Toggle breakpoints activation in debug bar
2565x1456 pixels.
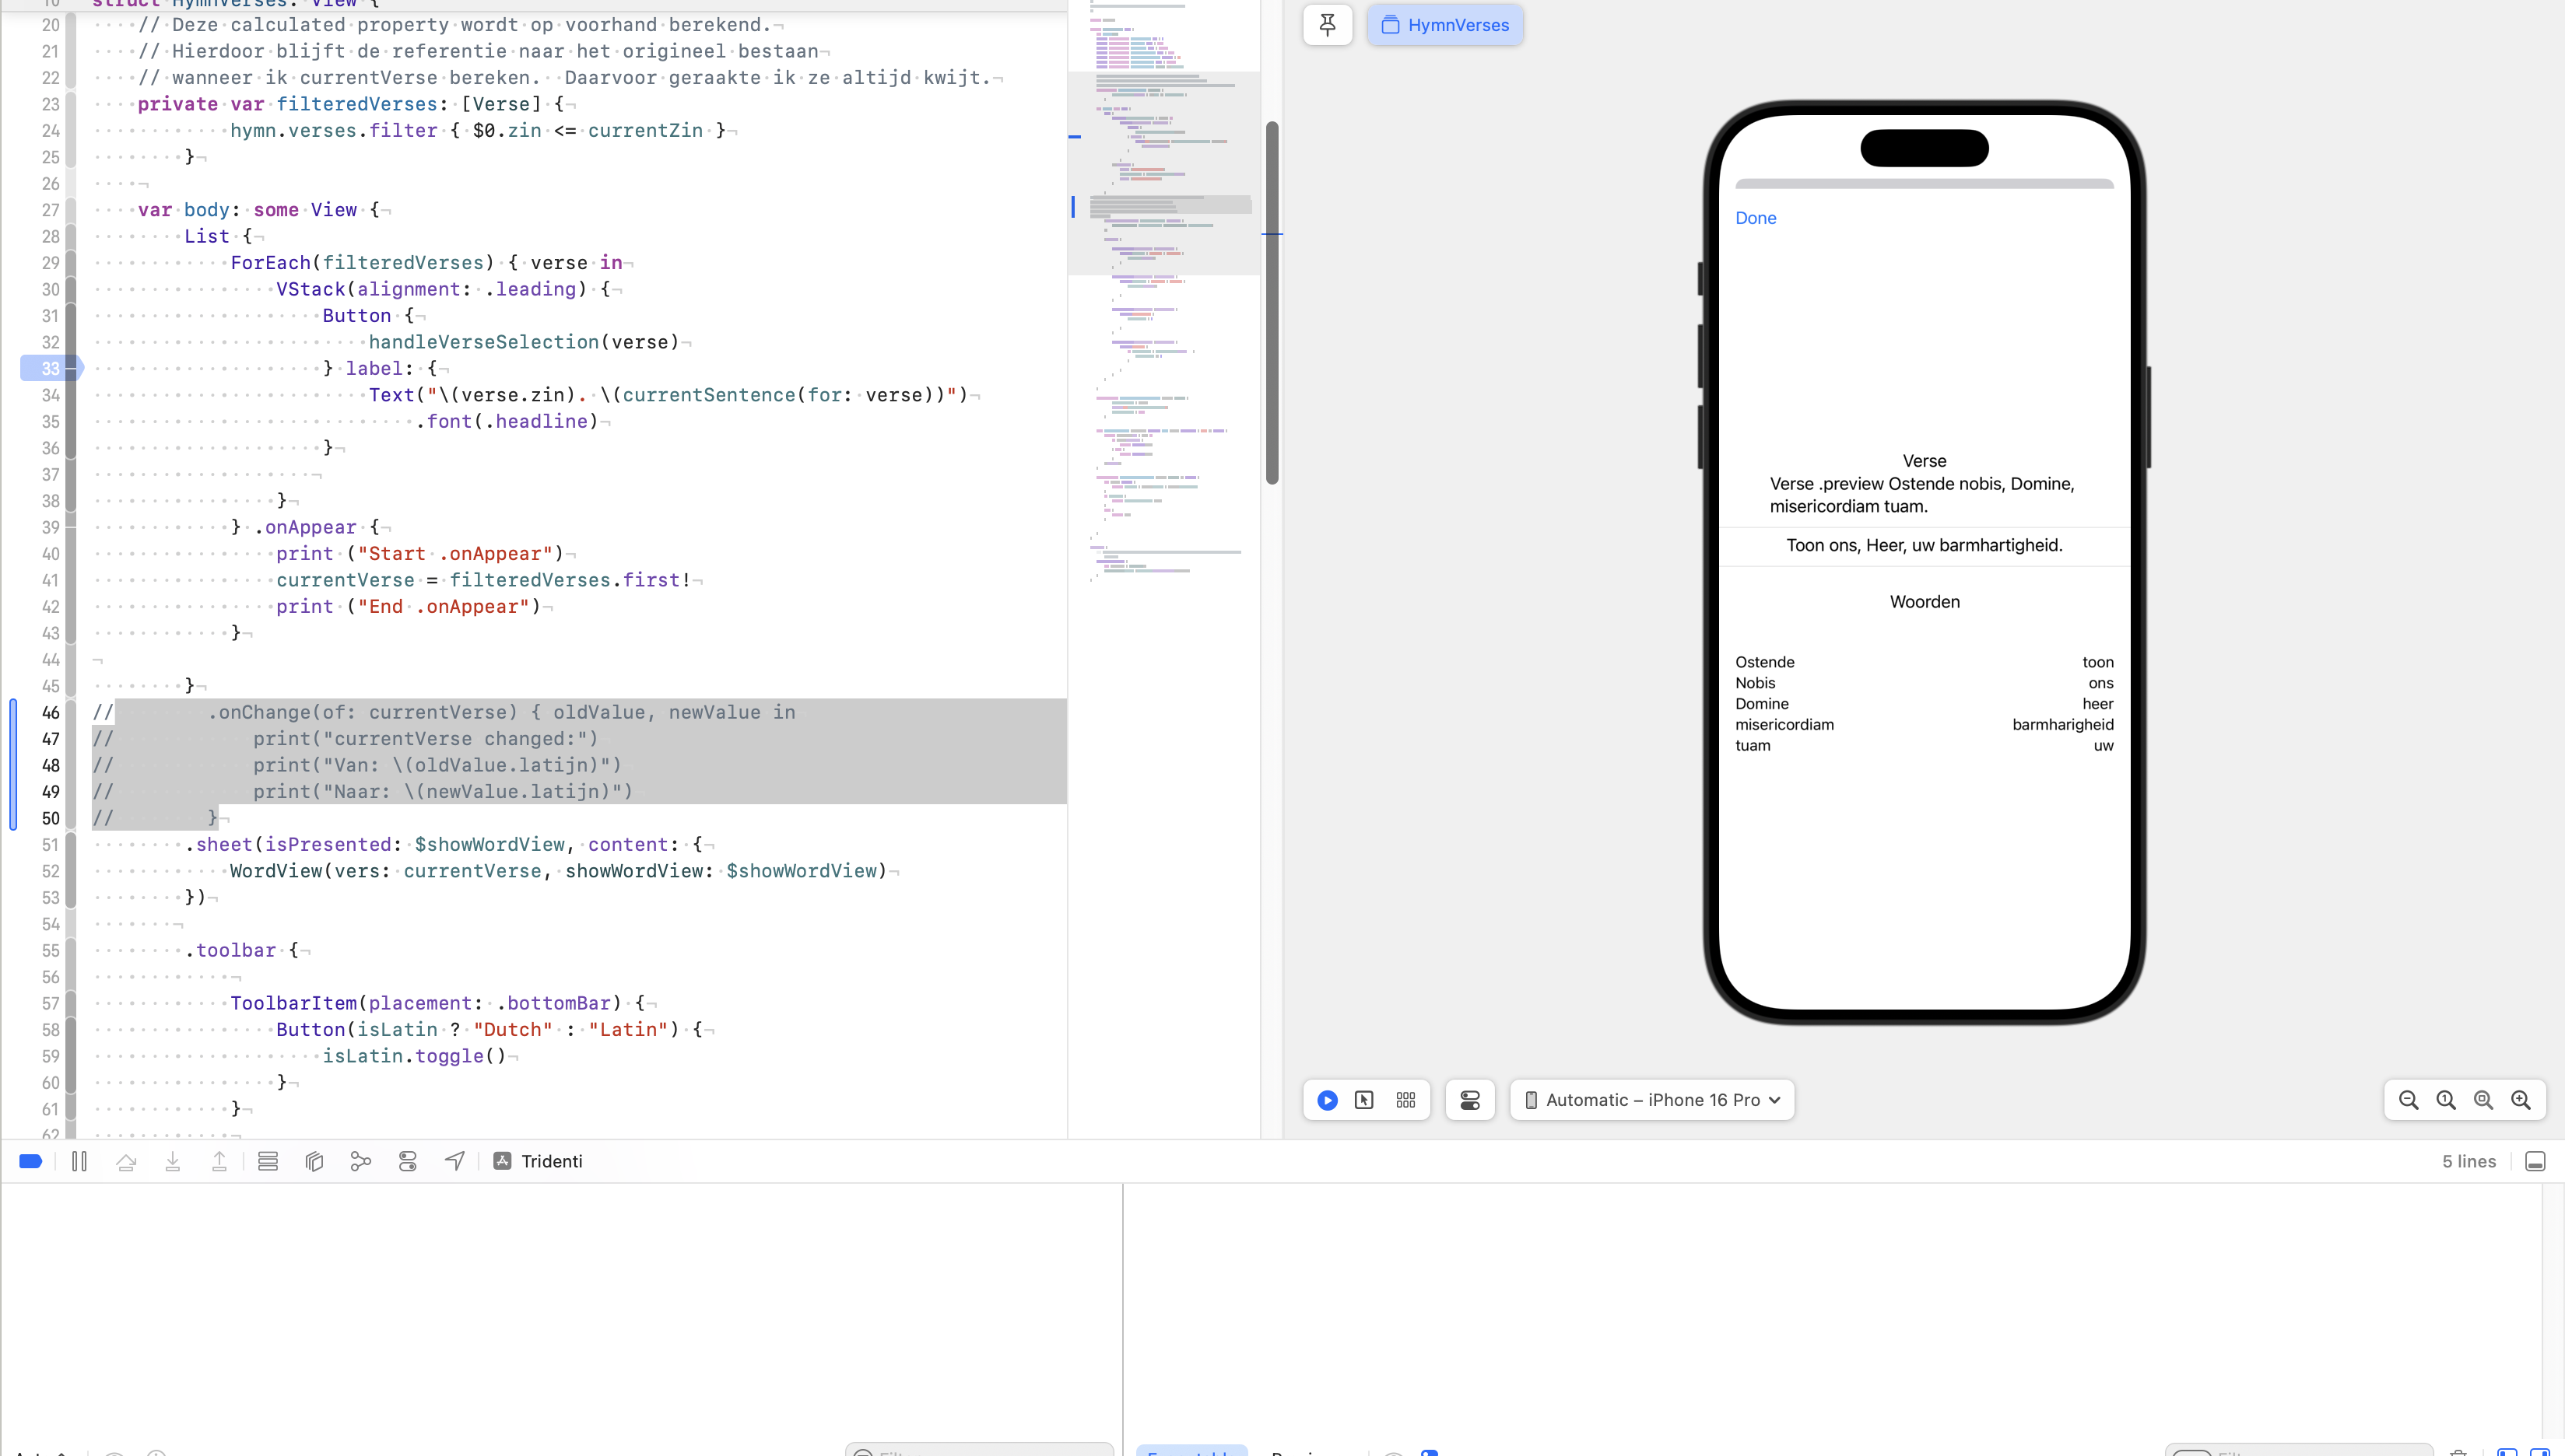click(30, 1161)
